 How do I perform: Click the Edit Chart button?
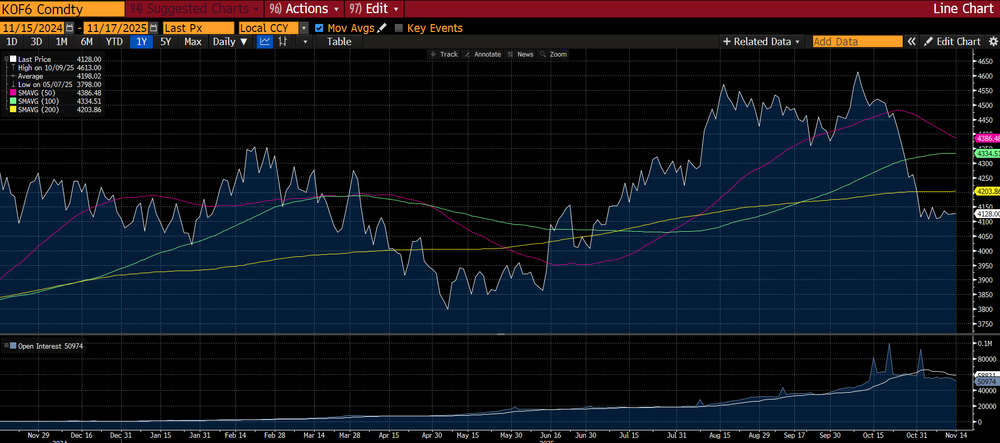pyautogui.click(x=952, y=41)
